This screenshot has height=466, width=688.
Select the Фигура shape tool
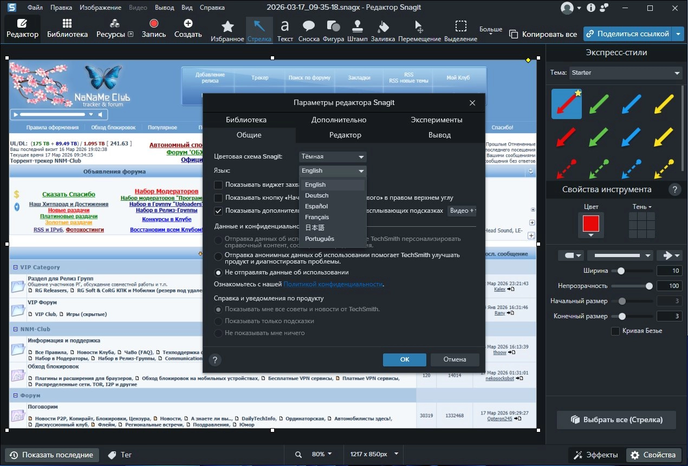coord(334,30)
